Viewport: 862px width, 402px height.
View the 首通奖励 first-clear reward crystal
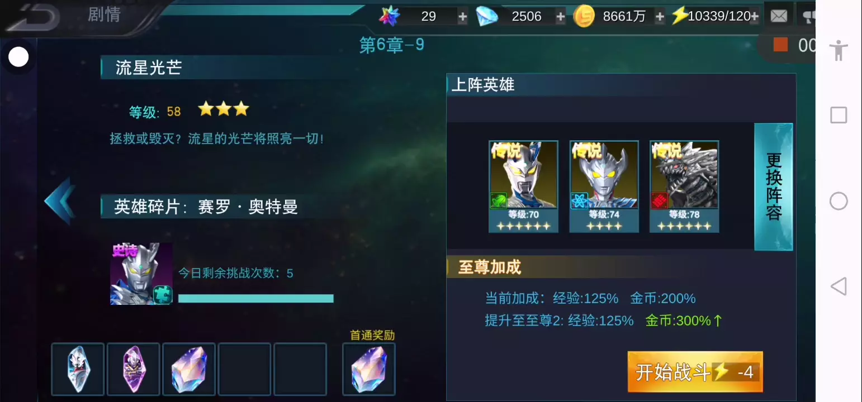(x=369, y=370)
